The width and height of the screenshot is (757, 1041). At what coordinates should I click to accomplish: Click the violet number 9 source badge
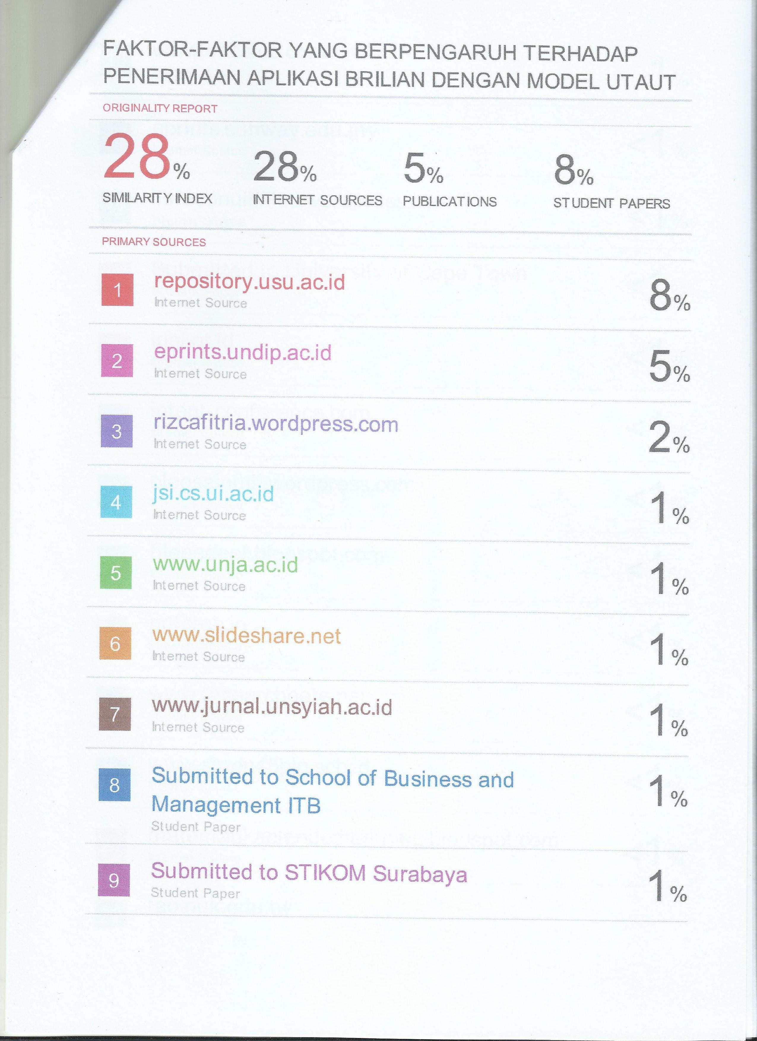coord(114,880)
